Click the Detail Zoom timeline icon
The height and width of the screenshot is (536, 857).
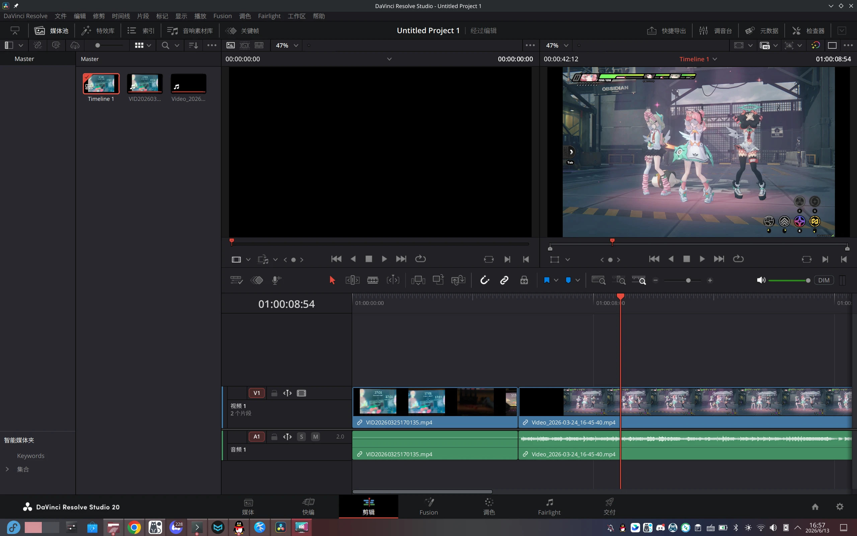click(x=619, y=280)
